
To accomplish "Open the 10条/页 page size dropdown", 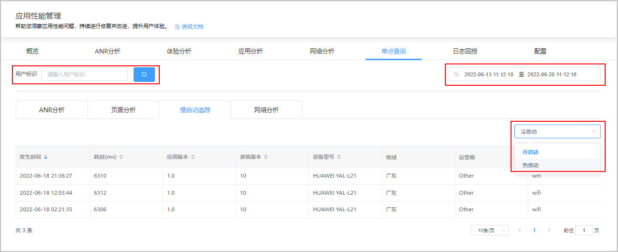I will (490, 230).
